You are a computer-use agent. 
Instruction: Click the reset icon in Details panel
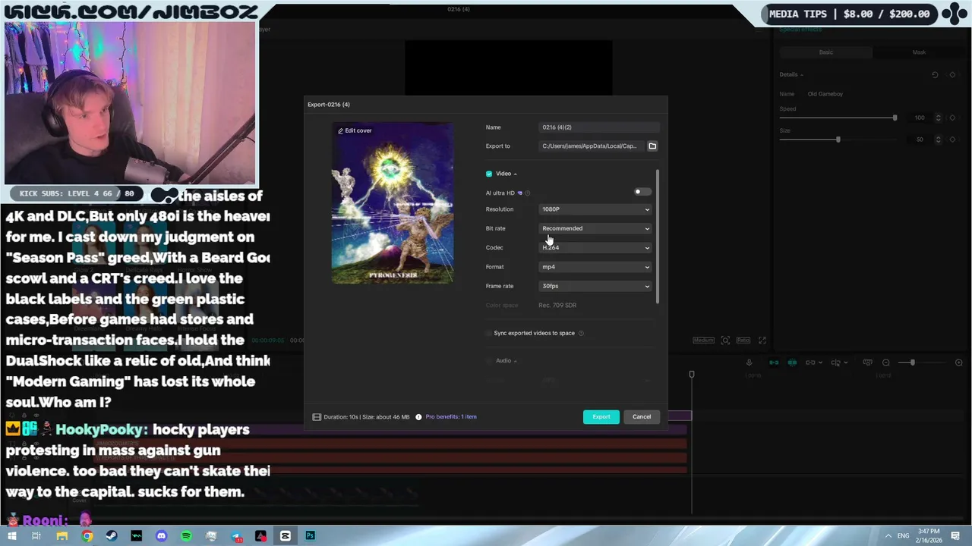(x=935, y=74)
